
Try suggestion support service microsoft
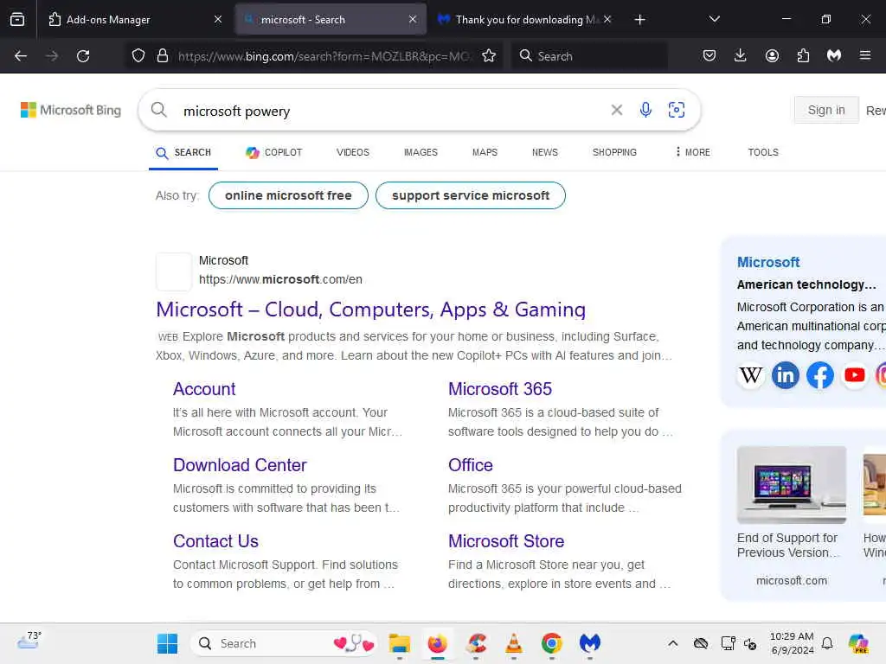[x=470, y=195]
